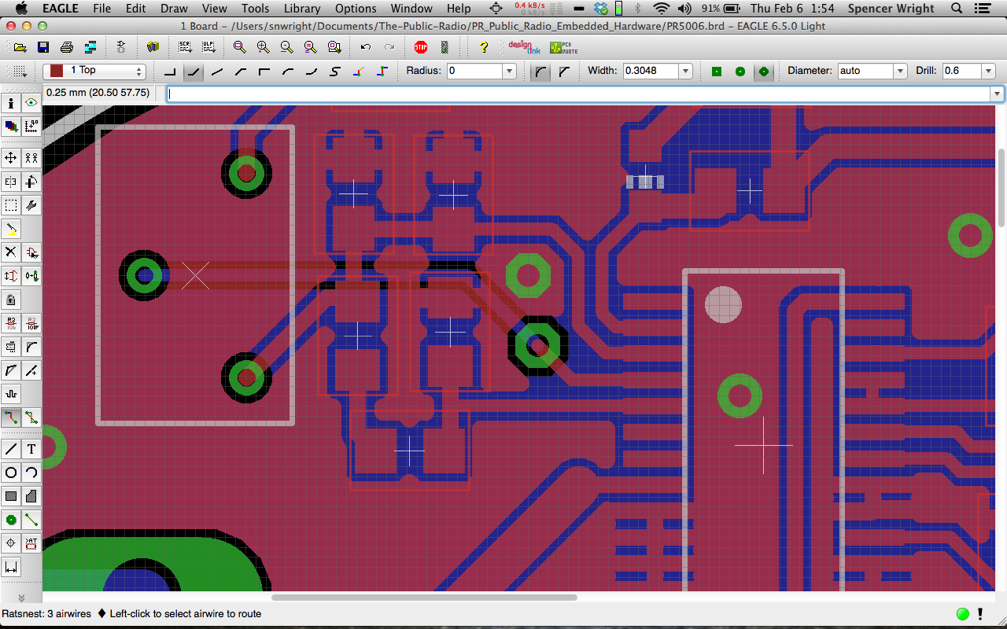
Task: Click the ULP run program icon
Action: point(208,47)
